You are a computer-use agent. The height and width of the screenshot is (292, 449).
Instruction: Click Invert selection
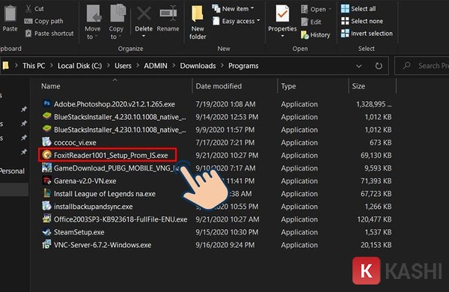point(367,33)
